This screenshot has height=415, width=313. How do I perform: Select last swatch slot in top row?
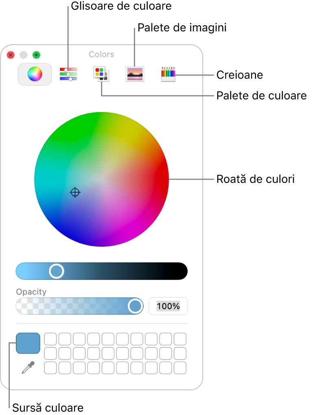click(180, 339)
